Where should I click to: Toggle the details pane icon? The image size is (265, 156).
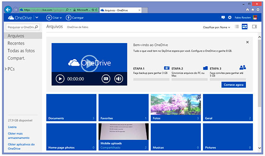point(254,26)
